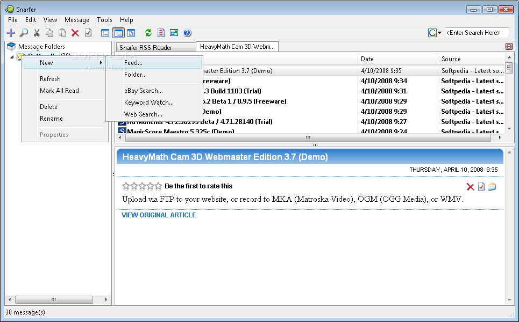Click the Cut scissors icon

37,33
